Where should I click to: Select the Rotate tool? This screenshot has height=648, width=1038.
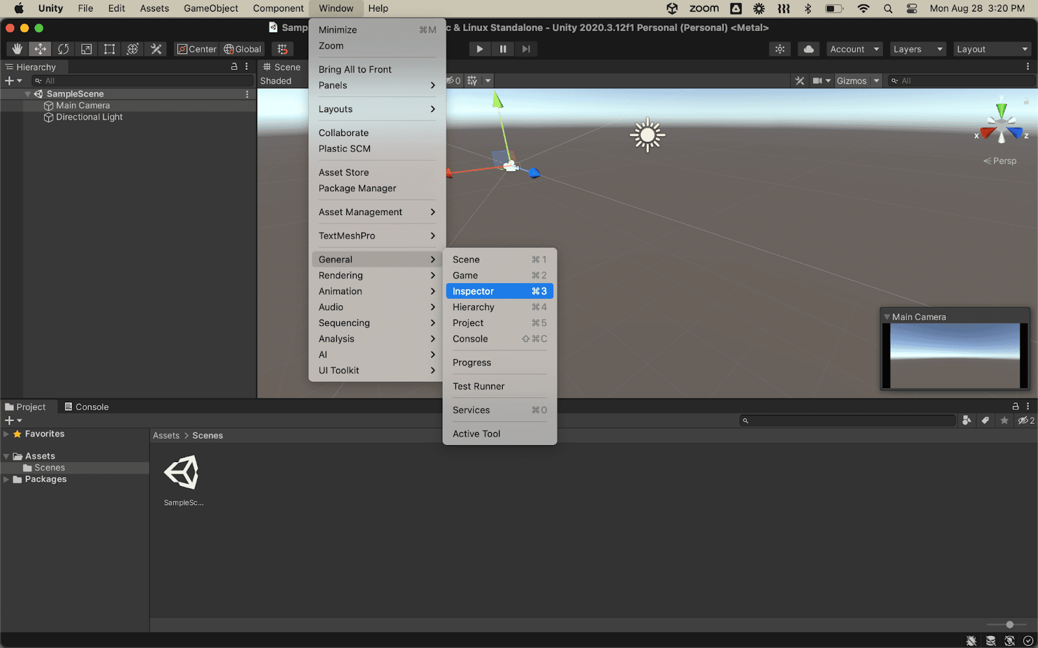[63, 49]
